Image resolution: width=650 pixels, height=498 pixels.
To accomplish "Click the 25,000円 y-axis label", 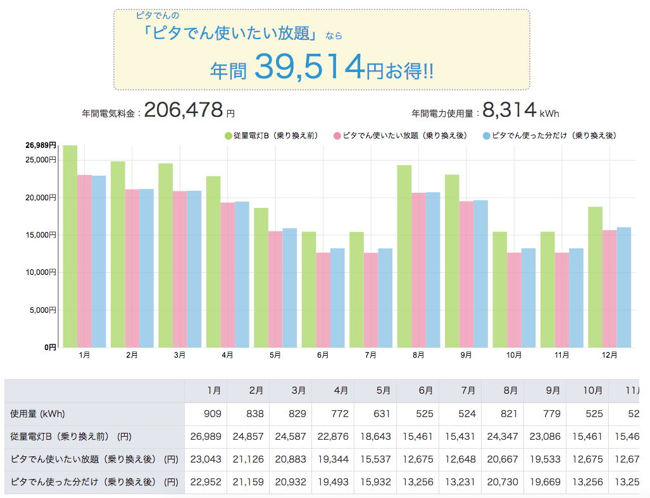I will [41, 160].
